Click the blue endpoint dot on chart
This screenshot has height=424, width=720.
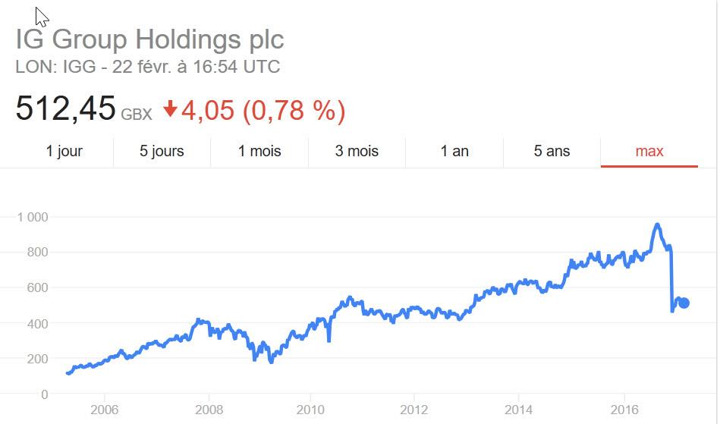[684, 303]
